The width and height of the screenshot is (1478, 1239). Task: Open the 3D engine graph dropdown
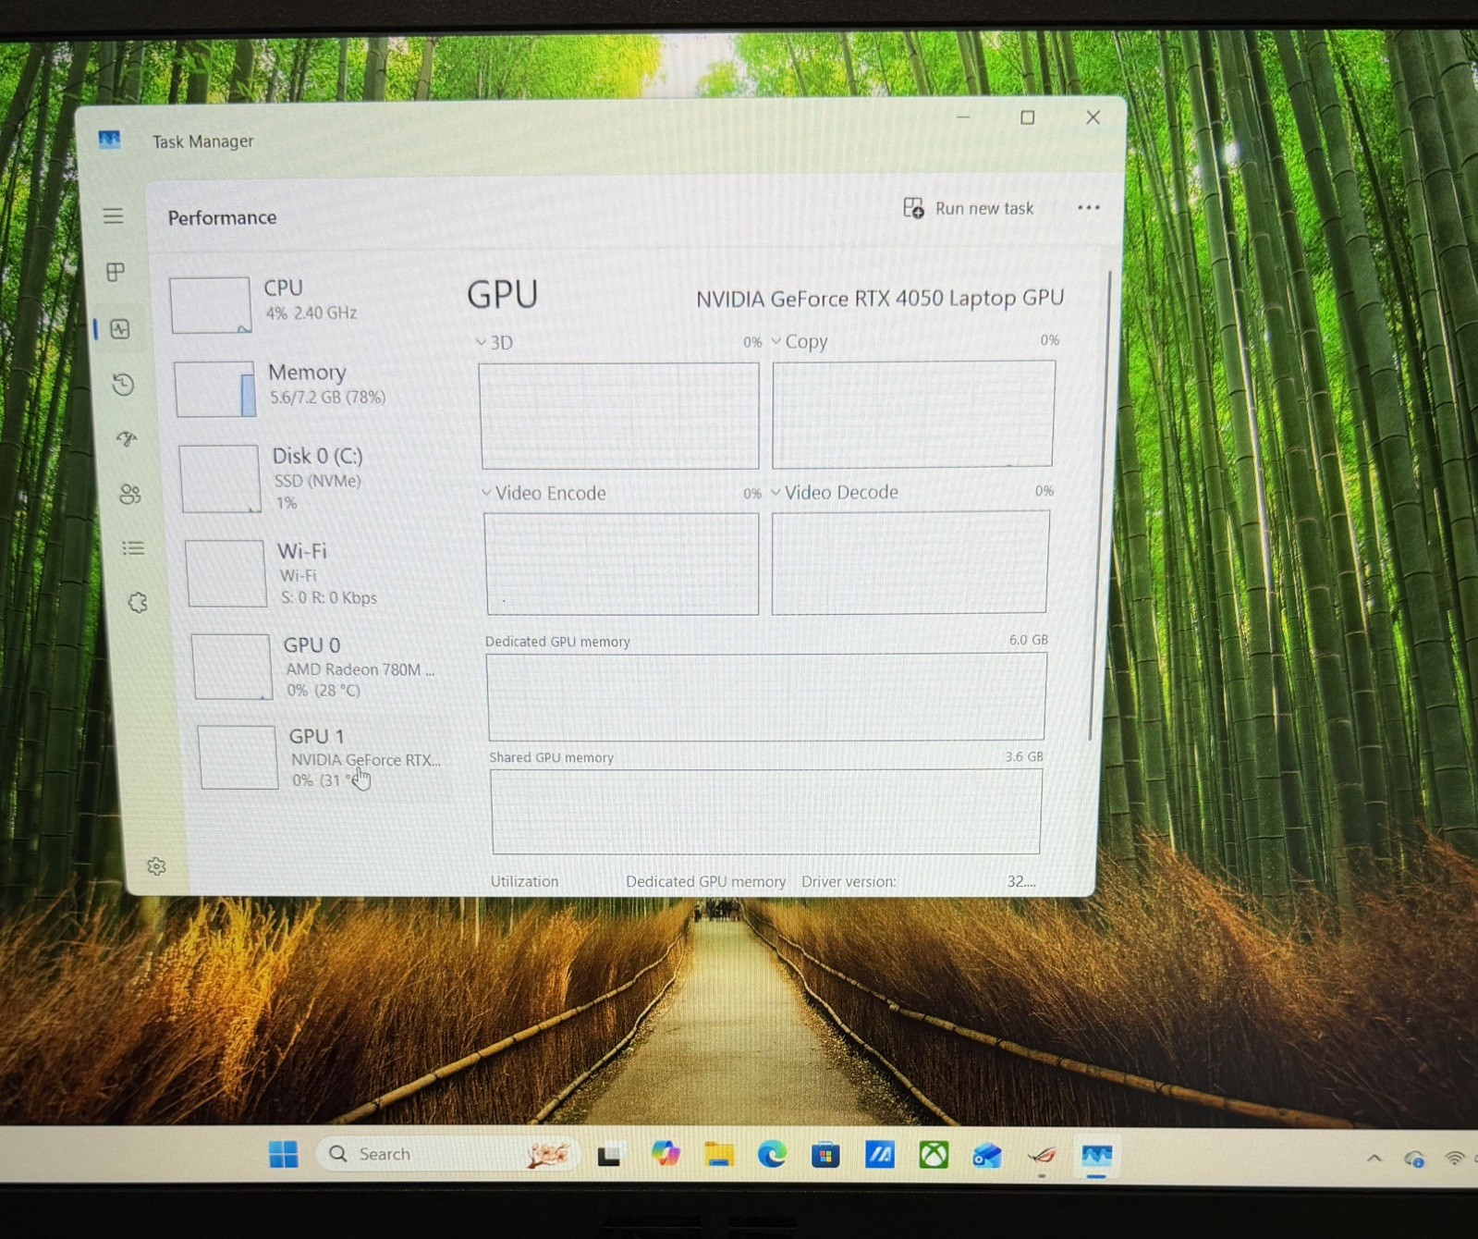(495, 342)
